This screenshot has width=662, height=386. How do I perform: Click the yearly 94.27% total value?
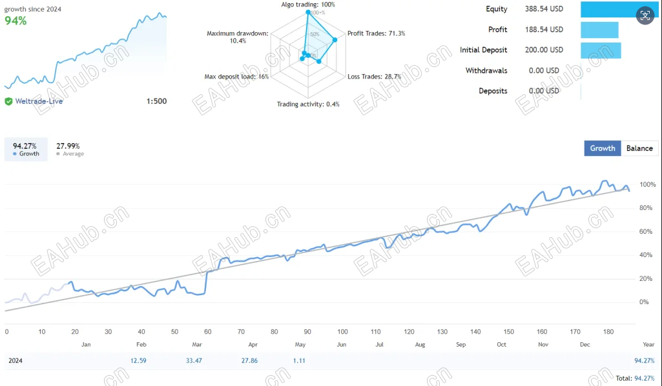point(645,361)
